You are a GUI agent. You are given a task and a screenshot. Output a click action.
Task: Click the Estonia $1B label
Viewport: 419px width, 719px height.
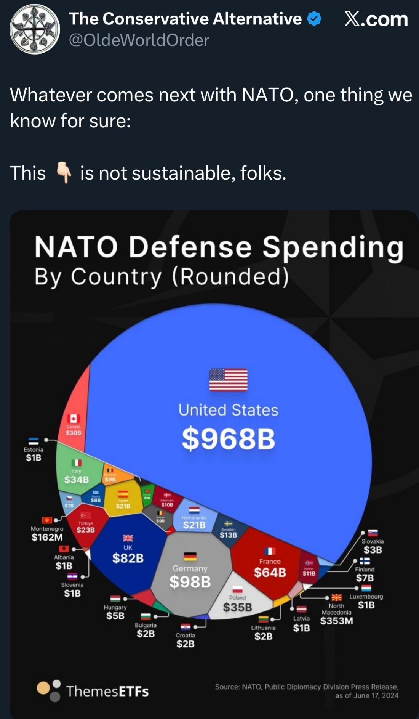(x=34, y=454)
